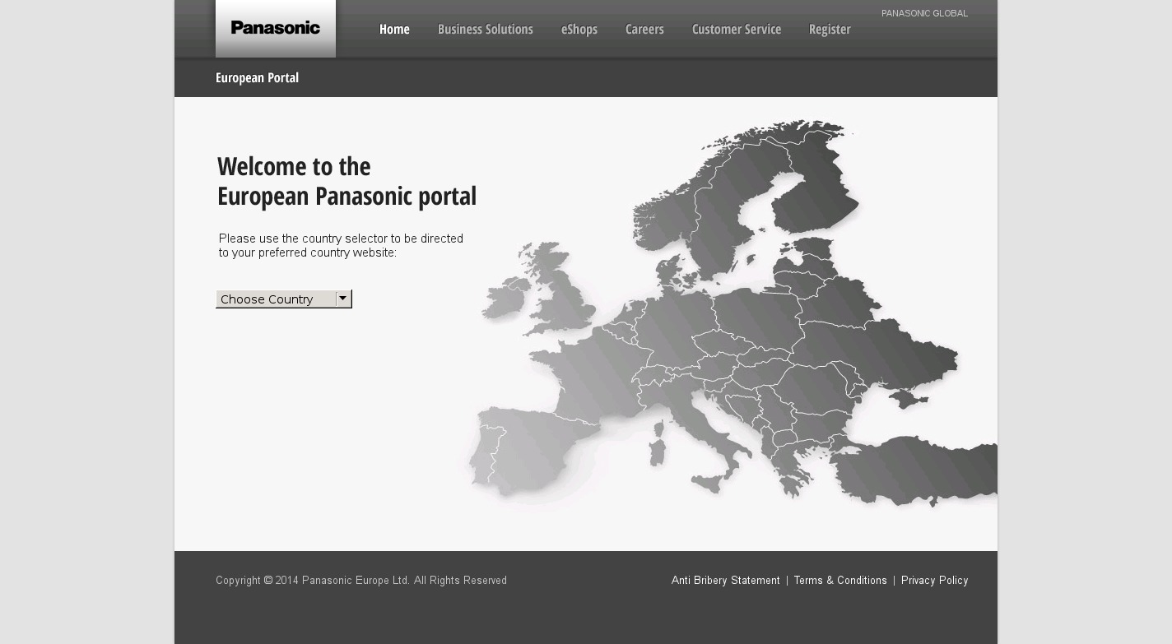1172x644 pixels.
Task: Navigate to Customer Service
Action: 736,30
